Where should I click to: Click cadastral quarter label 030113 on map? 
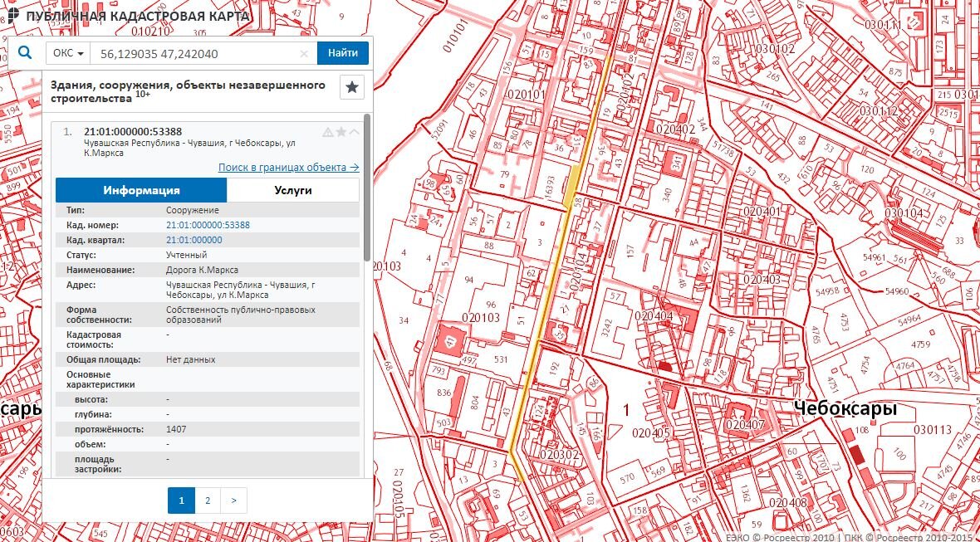tap(932, 430)
